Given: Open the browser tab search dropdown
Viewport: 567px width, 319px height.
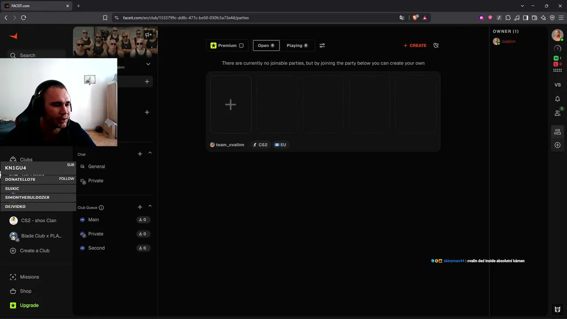Looking at the screenshot, I should (x=522, y=6).
